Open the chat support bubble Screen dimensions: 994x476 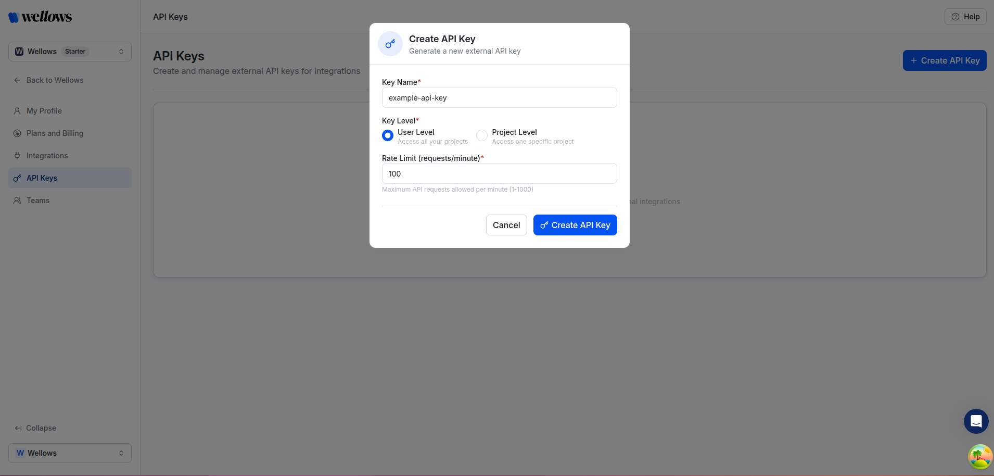pyautogui.click(x=976, y=421)
